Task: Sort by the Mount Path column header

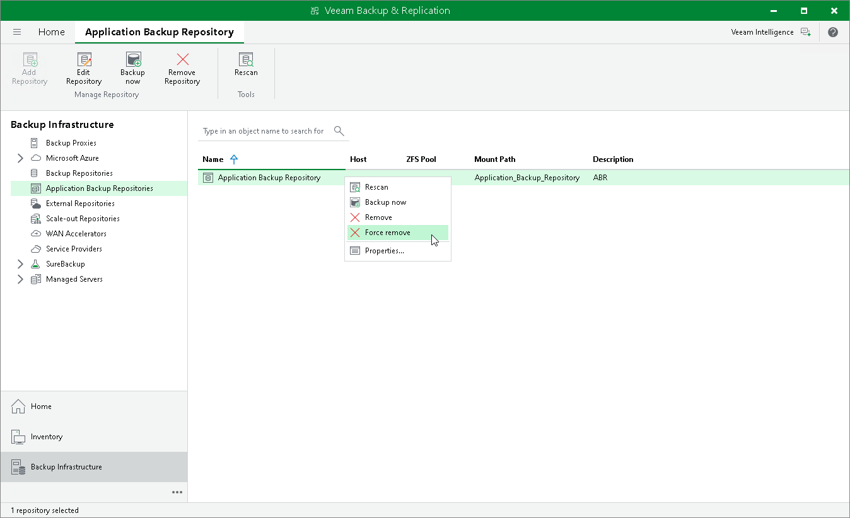Action: (x=495, y=159)
